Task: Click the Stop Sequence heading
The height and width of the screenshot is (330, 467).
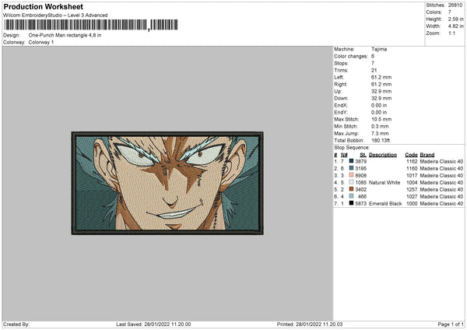Action: (352, 146)
